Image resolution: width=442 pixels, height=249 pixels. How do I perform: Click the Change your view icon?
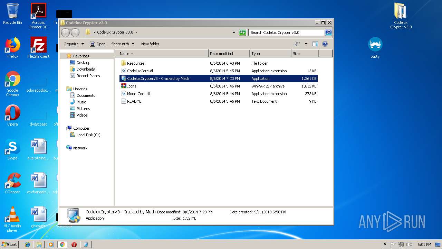pos(298,44)
